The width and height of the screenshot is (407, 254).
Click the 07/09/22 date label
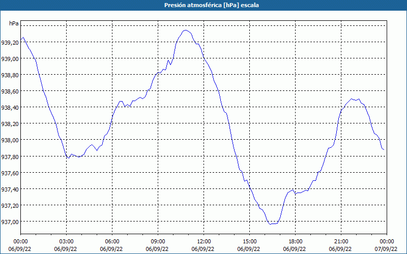click(386, 249)
